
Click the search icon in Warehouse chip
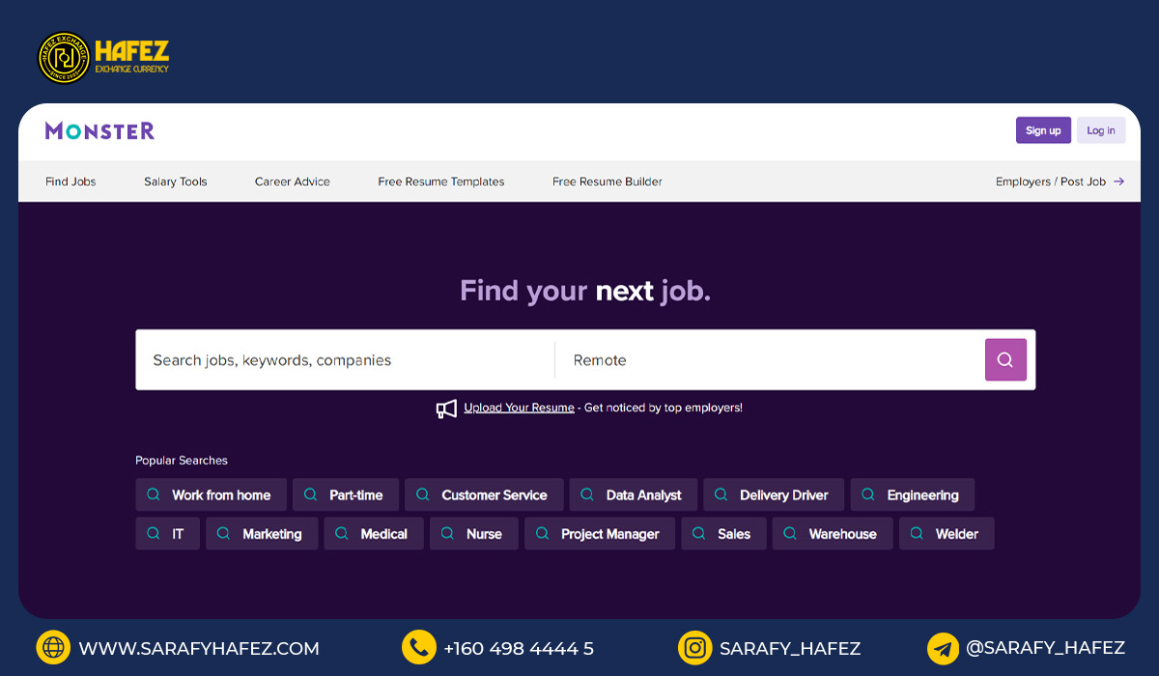coord(790,533)
